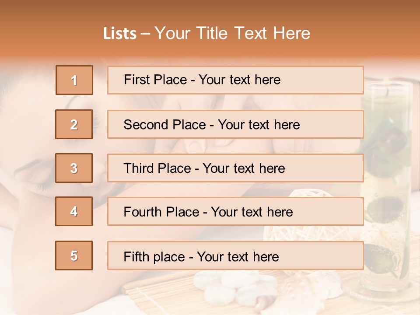Viewport: 420px width, 315px height.
Task: Select the Second Place text box
Action: (235, 124)
